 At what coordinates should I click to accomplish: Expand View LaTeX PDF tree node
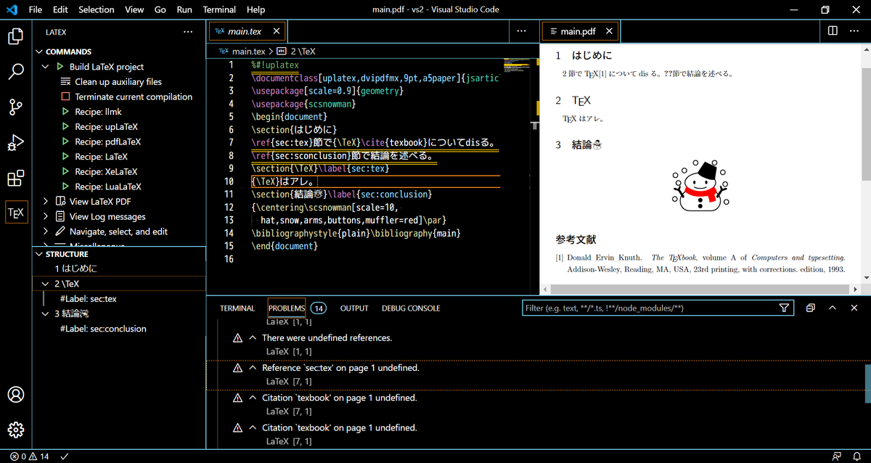pos(46,202)
